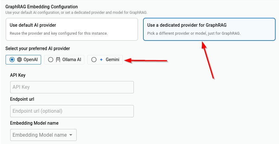
Task: Focus the Endpoint url input field
Action: 72,111
